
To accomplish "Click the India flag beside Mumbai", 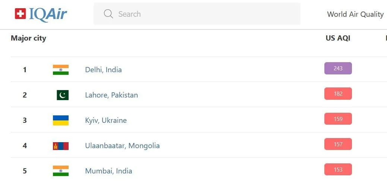I will point(61,171).
